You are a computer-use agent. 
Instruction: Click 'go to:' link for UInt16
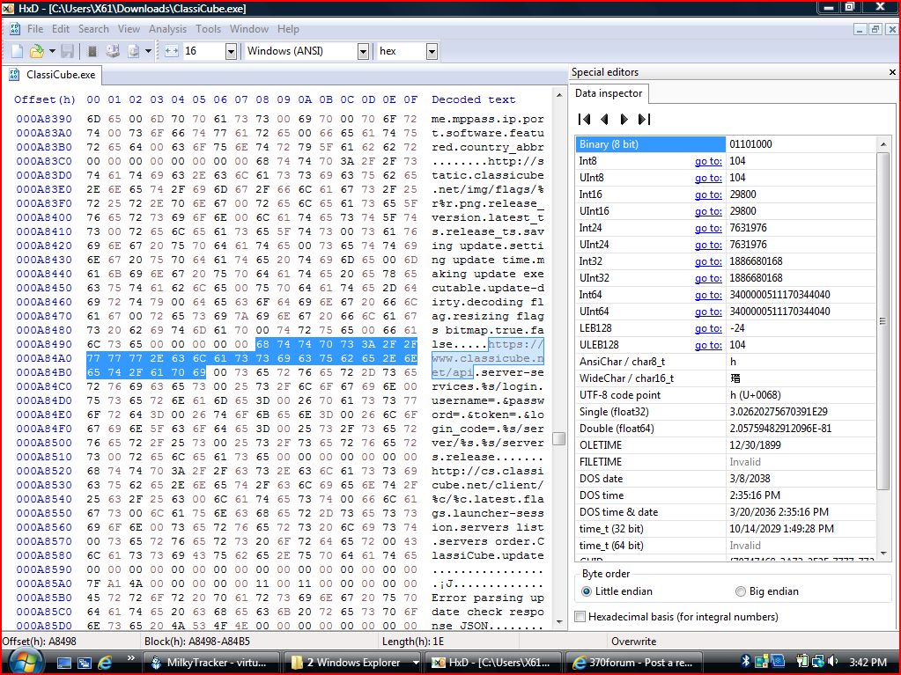708,211
